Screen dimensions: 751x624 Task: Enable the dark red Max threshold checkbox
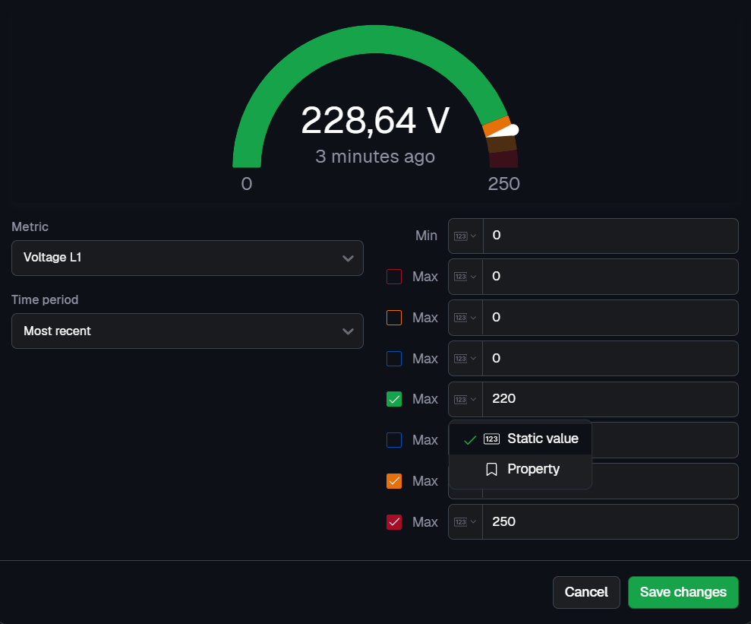(394, 277)
